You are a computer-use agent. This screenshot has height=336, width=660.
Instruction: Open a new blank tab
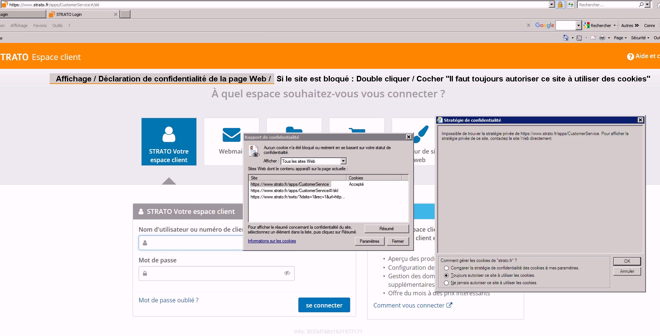tap(125, 14)
